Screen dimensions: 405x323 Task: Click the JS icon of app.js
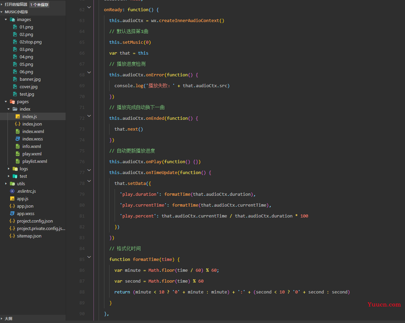tap(12, 198)
